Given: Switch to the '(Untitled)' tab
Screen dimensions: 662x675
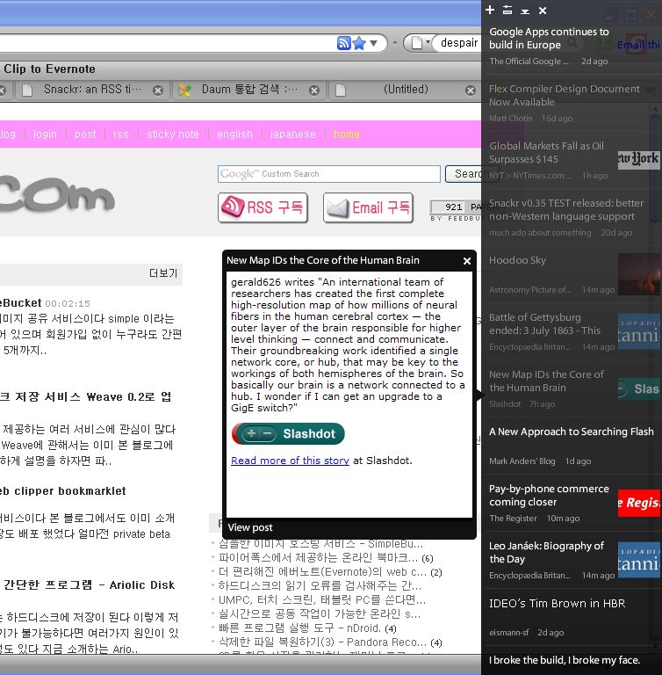Looking at the screenshot, I should (x=405, y=90).
